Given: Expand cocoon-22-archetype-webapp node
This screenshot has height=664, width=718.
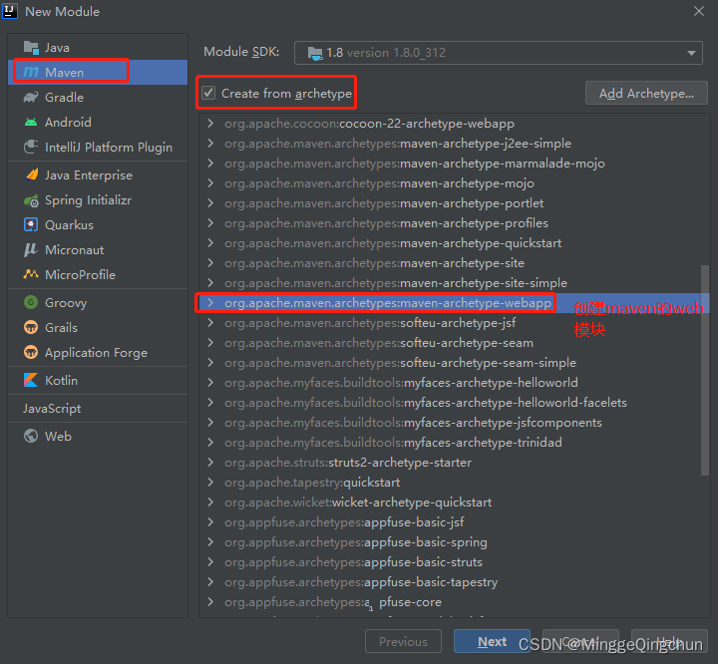Looking at the screenshot, I should [x=210, y=124].
